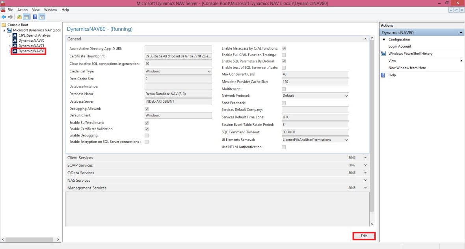Toggle the Show/Hide Console Tree icon
The width and height of the screenshot is (465, 249).
(26, 17)
